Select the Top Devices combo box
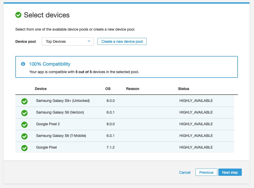The image size is (254, 188). pyautogui.click(x=68, y=41)
